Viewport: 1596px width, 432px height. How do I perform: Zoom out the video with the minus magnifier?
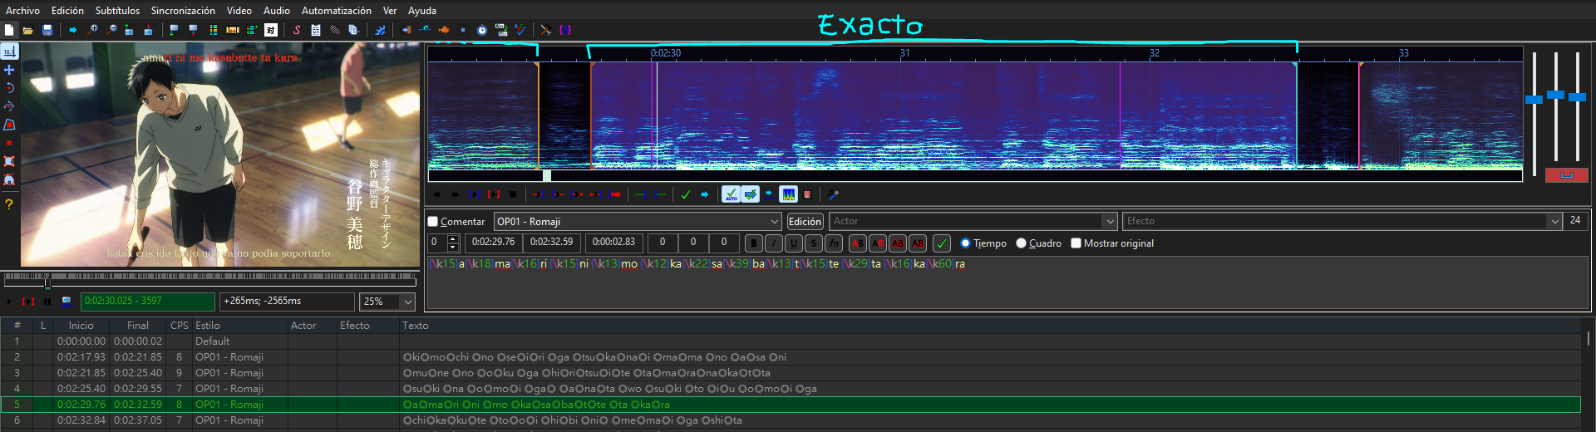click(x=111, y=30)
